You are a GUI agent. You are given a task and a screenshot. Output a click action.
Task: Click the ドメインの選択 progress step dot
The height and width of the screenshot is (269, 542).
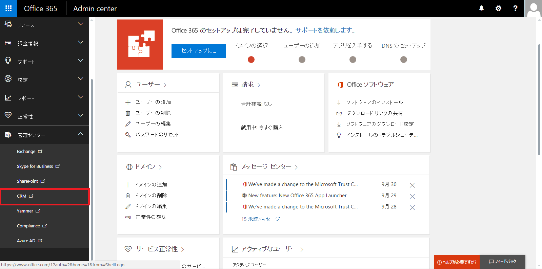(251, 60)
